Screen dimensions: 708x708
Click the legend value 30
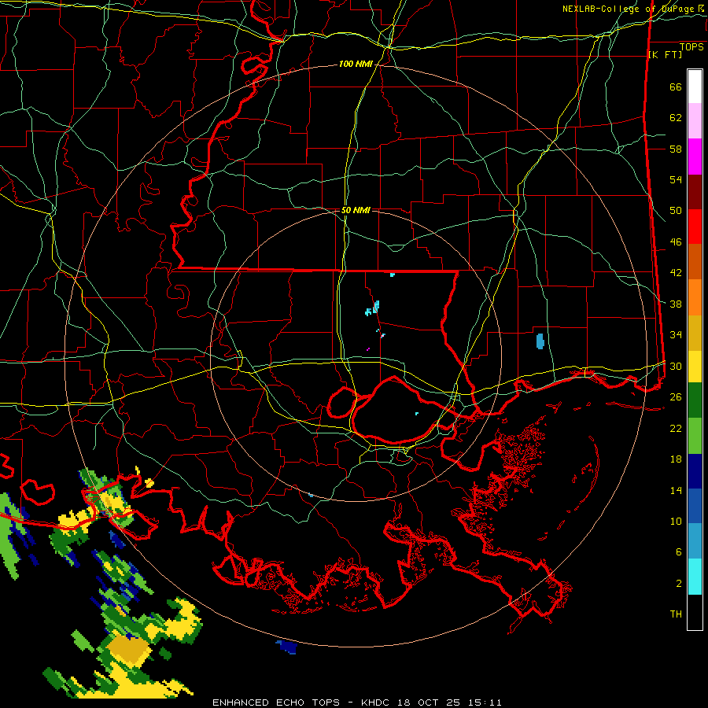(676, 366)
